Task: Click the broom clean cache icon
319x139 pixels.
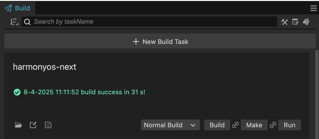Action: tap(306, 22)
